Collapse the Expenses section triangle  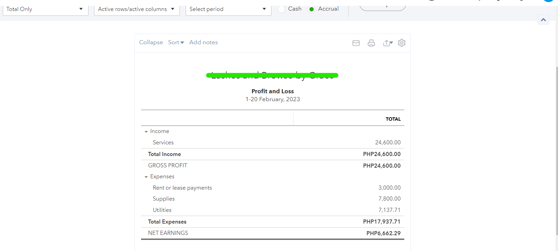point(146,177)
